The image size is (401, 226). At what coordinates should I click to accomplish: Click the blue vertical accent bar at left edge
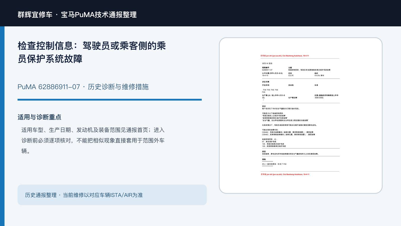(x=2, y=126)
